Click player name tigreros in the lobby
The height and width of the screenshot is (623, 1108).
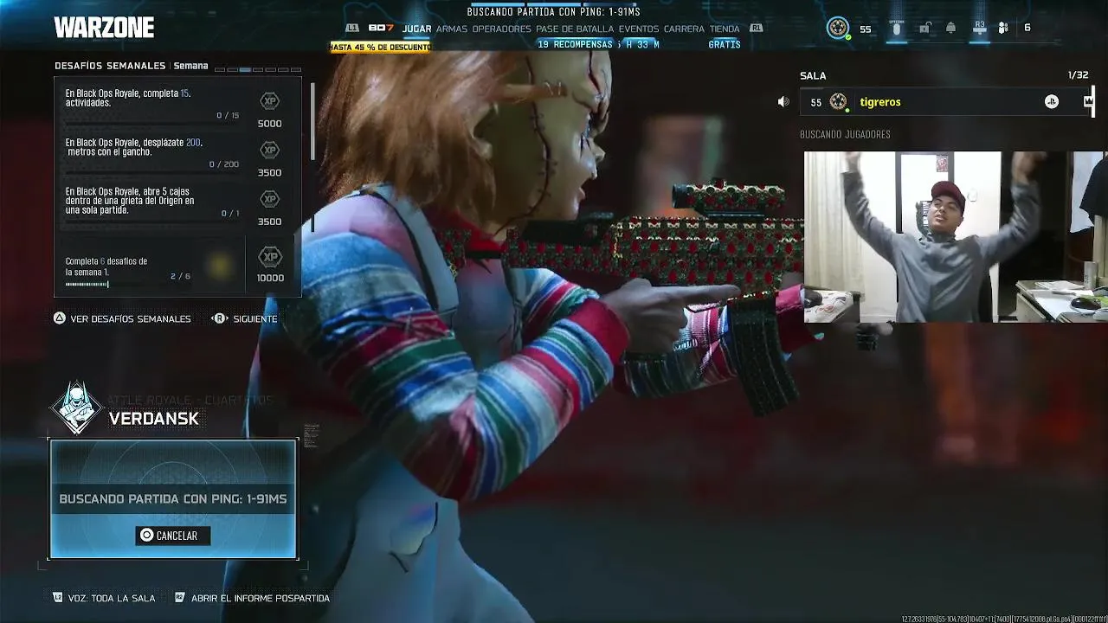click(880, 102)
